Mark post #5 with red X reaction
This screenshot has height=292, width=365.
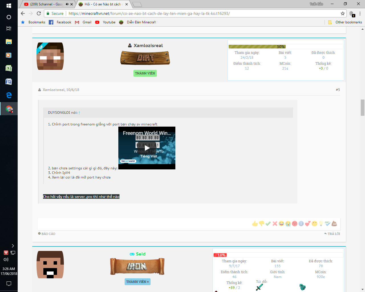pyautogui.click(x=275, y=224)
